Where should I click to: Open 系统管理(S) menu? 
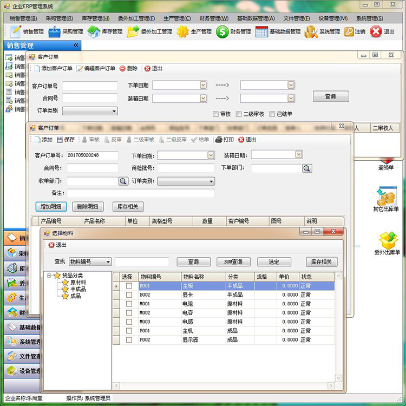click(x=370, y=18)
